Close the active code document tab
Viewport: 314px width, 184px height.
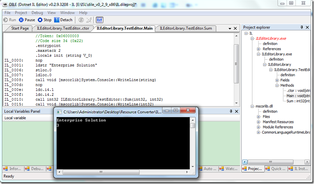(235, 29)
